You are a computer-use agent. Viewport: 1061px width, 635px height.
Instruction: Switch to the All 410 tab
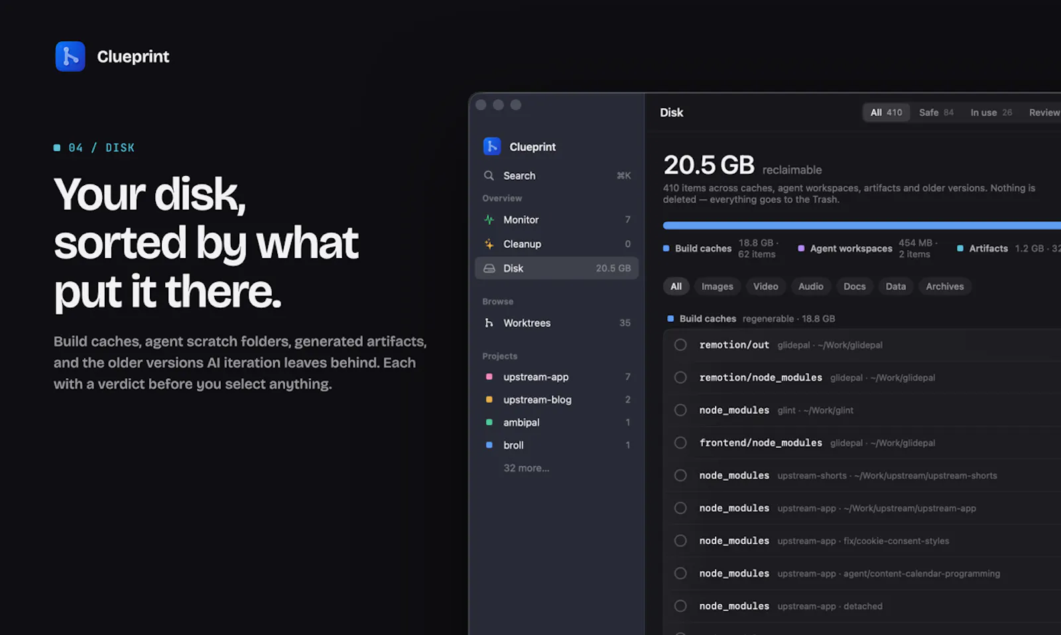point(886,113)
